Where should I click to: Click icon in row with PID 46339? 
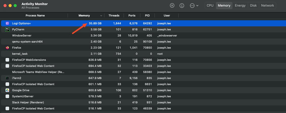pos(7,108)
